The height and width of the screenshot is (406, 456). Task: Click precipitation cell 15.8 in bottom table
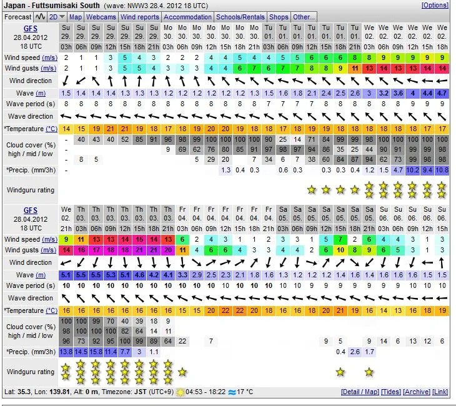96,352
